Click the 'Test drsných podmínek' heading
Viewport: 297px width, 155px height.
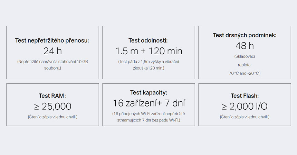(245, 35)
